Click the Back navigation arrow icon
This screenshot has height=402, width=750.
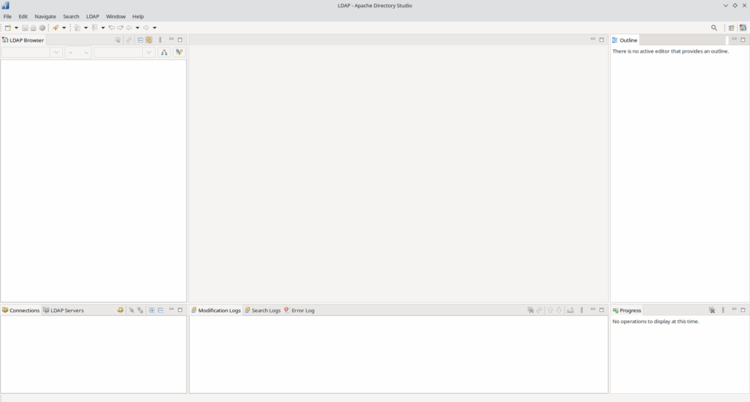click(129, 28)
